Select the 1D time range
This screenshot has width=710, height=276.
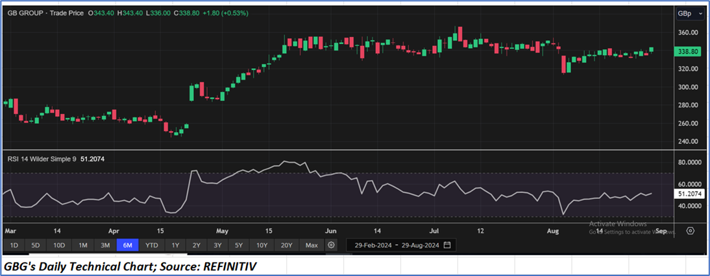tap(14, 245)
